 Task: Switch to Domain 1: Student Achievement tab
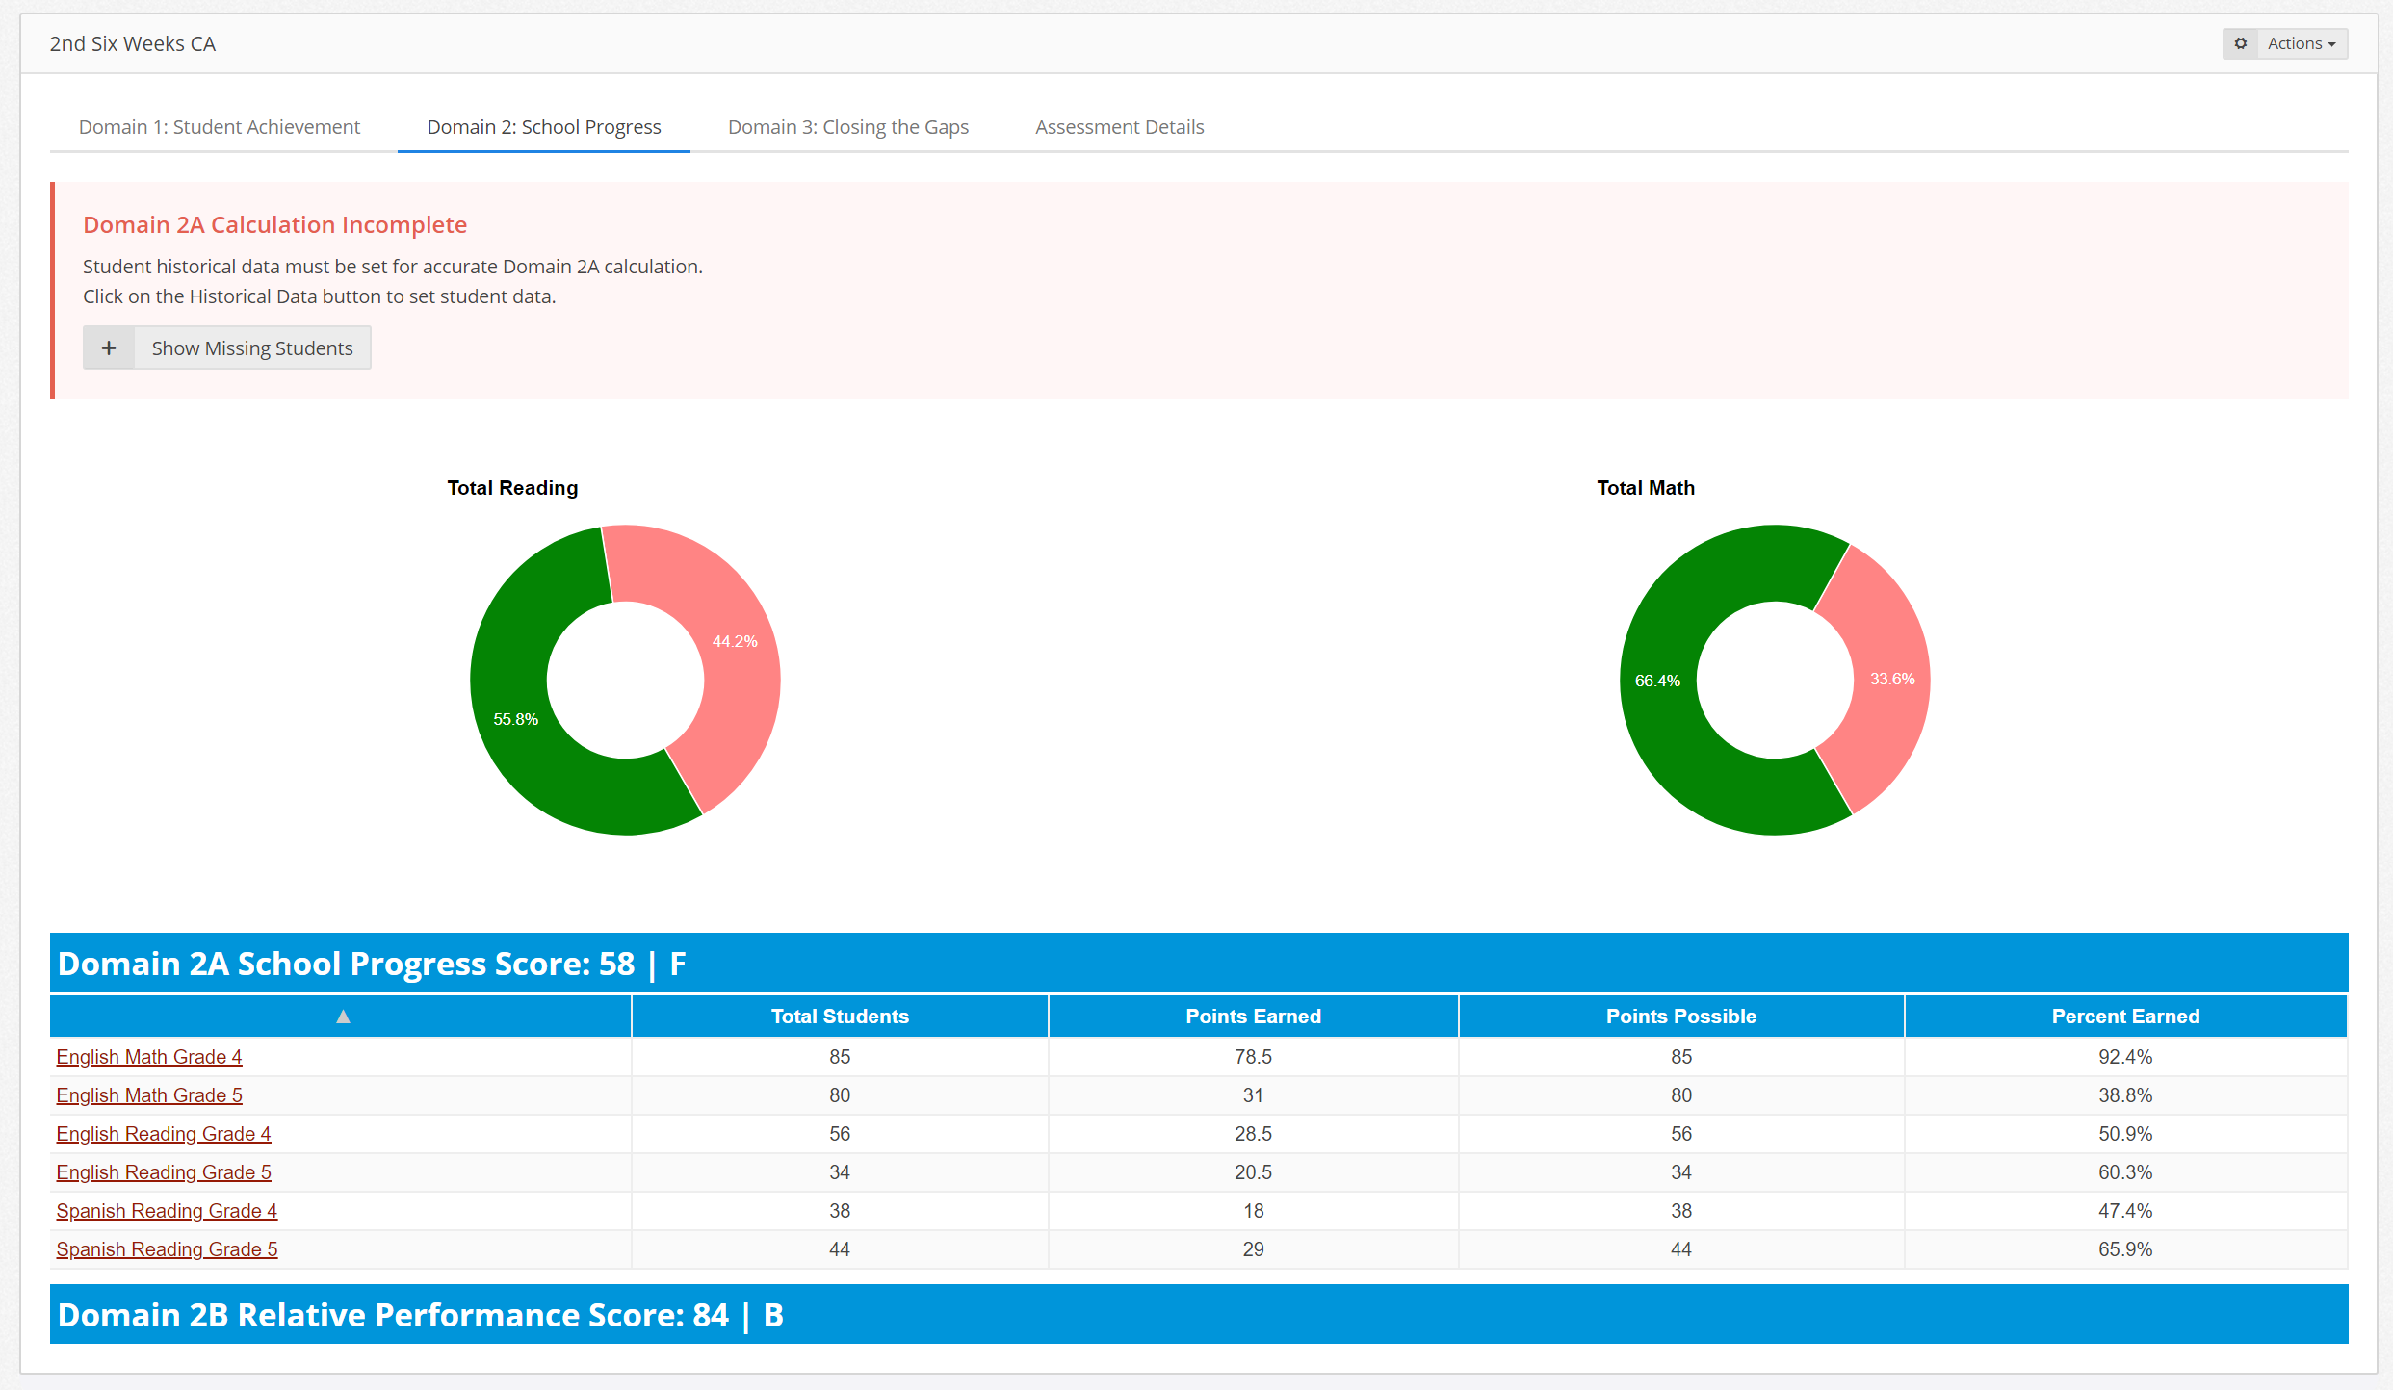[x=219, y=127]
